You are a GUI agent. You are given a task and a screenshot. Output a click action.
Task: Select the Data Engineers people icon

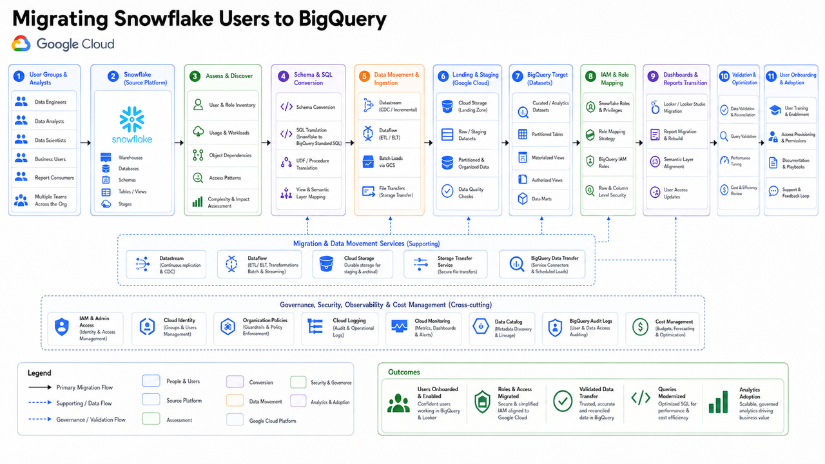click(21, 102)
